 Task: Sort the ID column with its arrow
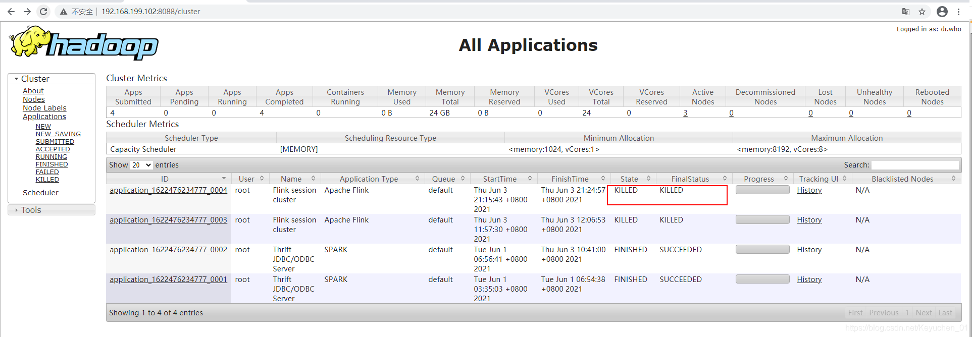224,179
